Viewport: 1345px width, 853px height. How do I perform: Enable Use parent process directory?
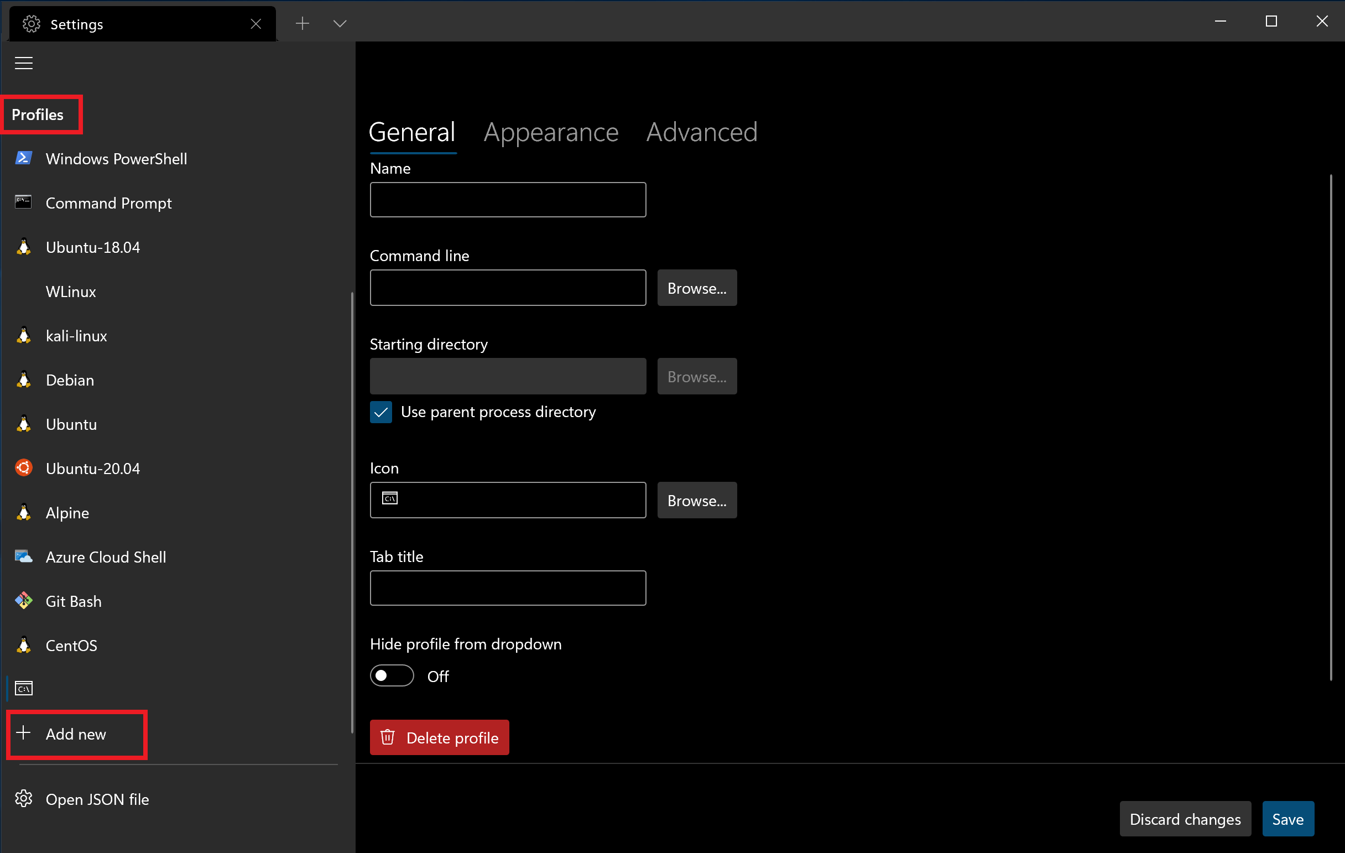point(382,412)
